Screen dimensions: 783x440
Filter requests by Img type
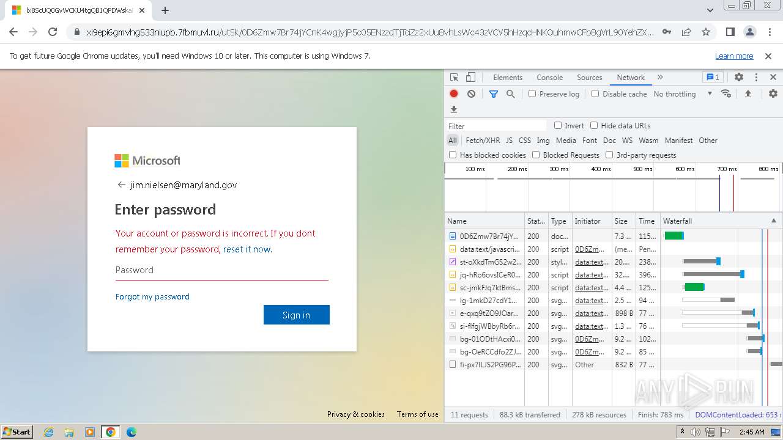click(543, 141)
